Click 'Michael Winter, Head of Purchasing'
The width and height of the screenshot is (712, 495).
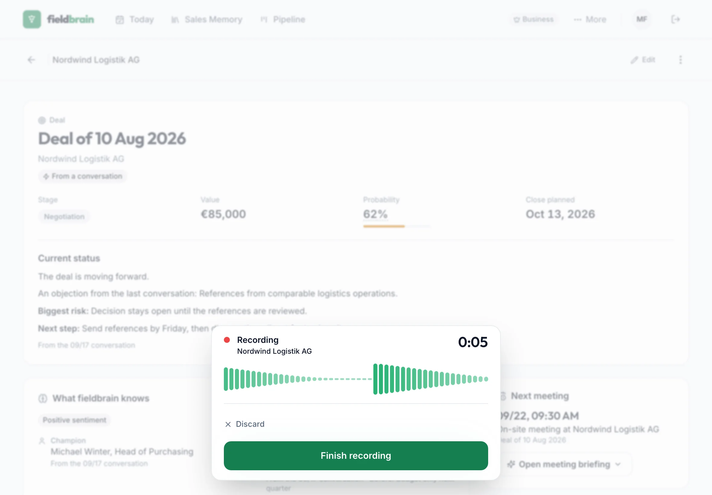coord(122,452)
